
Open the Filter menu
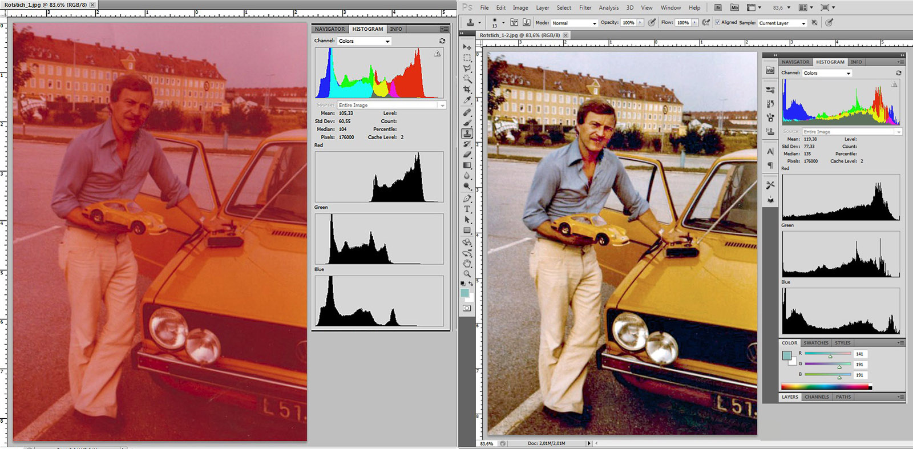pos(585,7)
